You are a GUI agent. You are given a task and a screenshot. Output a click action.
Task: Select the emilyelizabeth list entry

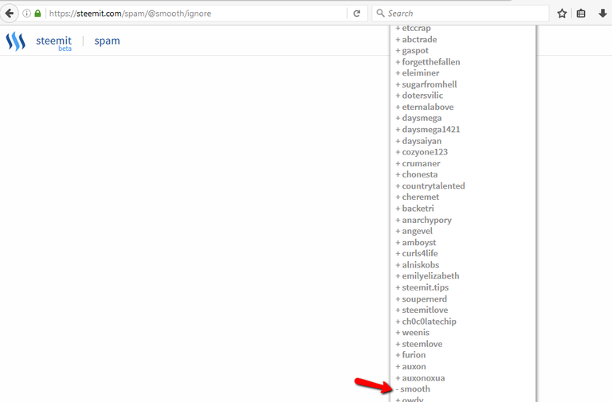coord(427,276)
